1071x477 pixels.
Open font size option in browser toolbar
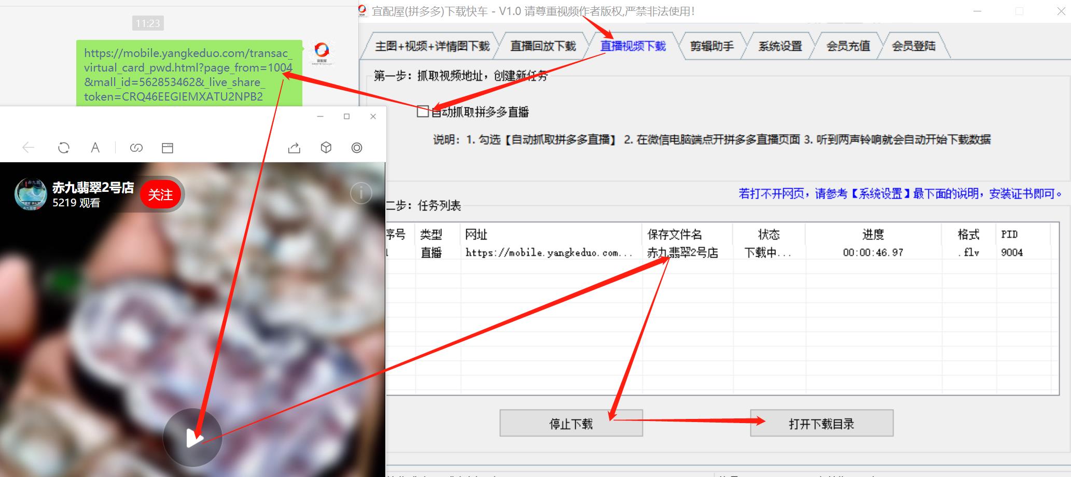pyautogui.click(x=95, y=148)
